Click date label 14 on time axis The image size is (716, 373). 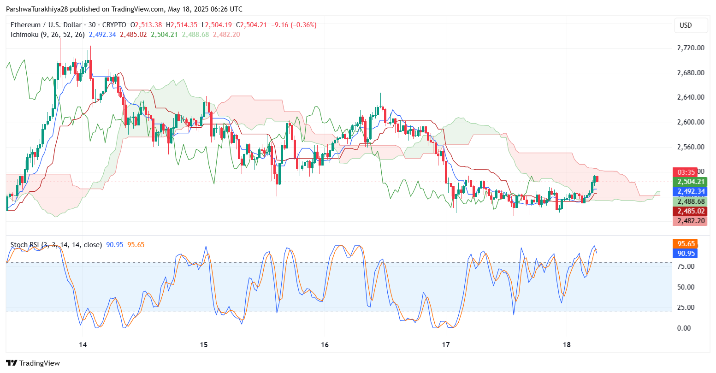coord(83,345)
